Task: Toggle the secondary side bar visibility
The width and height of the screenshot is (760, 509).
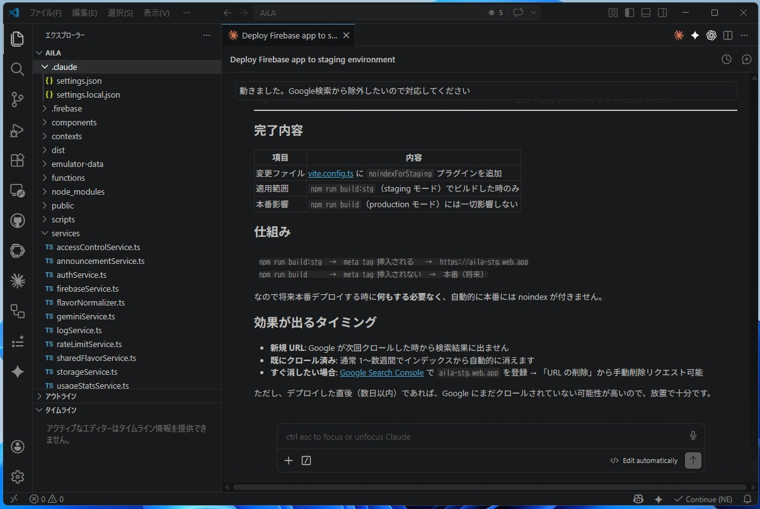Action: pos(662,13)
